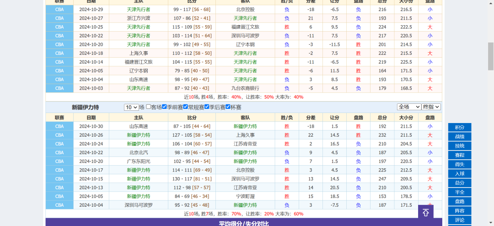Uncheck the 杯赛 checkbox

pyautogui.click(x=228, y=107)
